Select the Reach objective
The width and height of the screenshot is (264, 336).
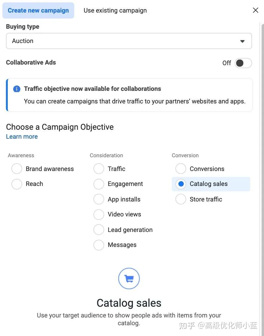[x=17, y=184]
